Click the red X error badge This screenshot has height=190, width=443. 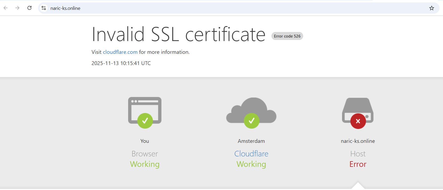coord(358,121)
